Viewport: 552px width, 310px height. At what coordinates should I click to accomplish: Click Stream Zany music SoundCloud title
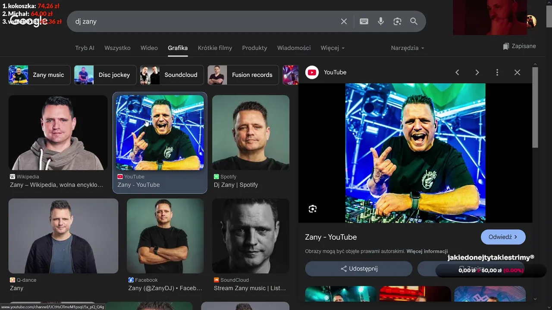[250, 288]
